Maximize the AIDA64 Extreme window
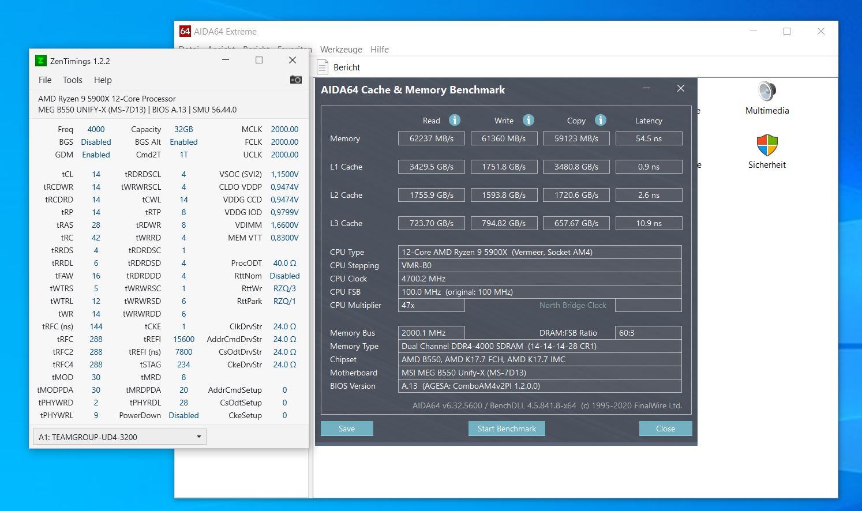Viewport: 862px width, 511px height. click(787, 31)
